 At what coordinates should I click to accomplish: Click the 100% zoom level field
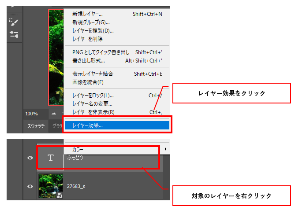pos(32,114)
